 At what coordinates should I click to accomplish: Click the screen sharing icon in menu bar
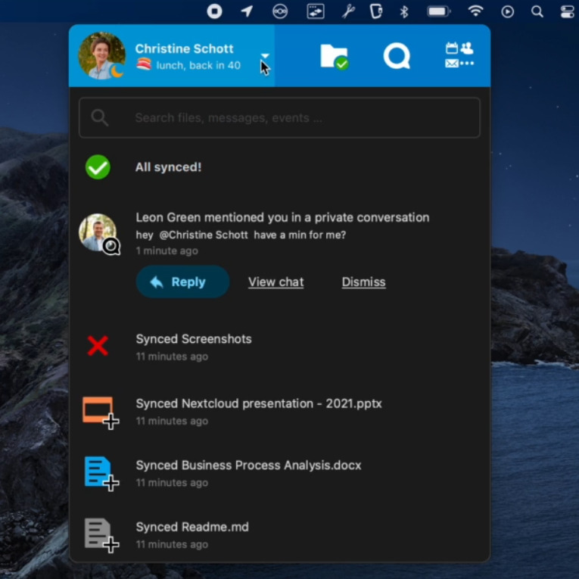click(x=316, y=11)
